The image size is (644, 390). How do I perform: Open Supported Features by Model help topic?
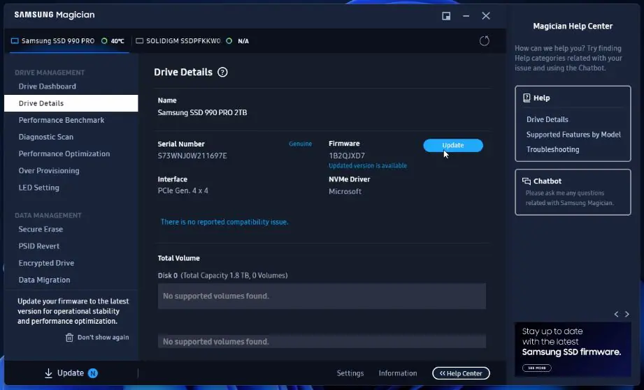(573, 135)
